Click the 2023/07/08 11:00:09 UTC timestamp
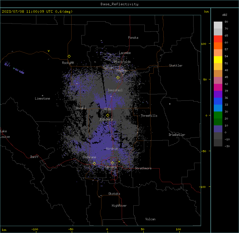The height and width of the screenshot is (233, 239). click(x=27, y=12)
